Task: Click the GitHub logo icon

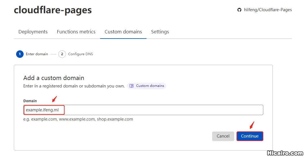Action: click(239, 10)
